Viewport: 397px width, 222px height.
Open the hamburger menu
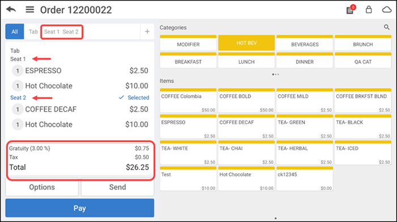[x=29, y=10]
